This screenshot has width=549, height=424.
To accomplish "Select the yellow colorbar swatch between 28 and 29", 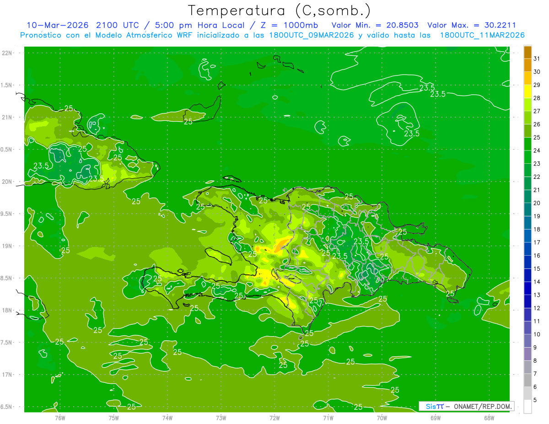I will [x=527, y=91].
